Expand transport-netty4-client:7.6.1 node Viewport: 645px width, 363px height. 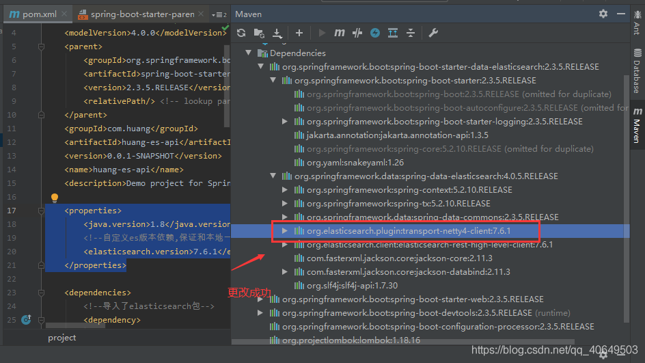285,231
